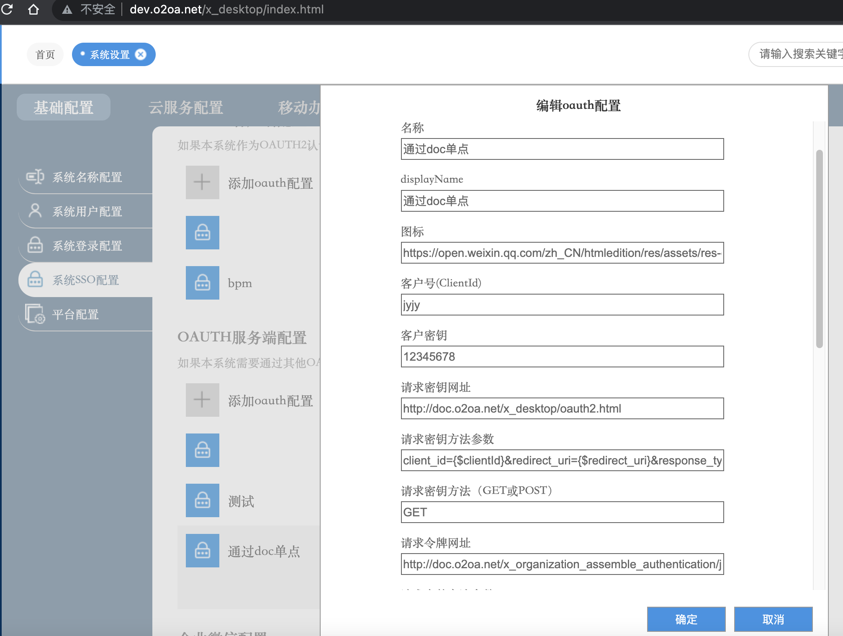The width and height of the screenshot is (843, 636).
Task: Open the 通过doc单点 oauth lock icon
Action: (202, 551)
